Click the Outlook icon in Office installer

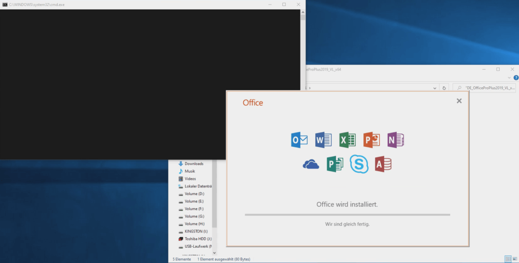pos(300,140)
